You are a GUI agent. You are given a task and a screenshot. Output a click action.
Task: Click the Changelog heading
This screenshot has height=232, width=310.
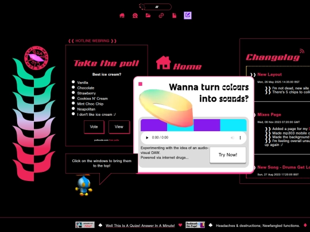coord(273,57)
